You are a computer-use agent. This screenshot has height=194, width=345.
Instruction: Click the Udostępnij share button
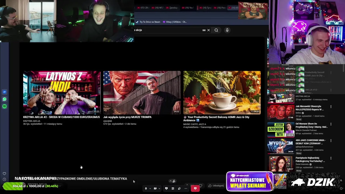pyautogui.click(x=216, y=186)
